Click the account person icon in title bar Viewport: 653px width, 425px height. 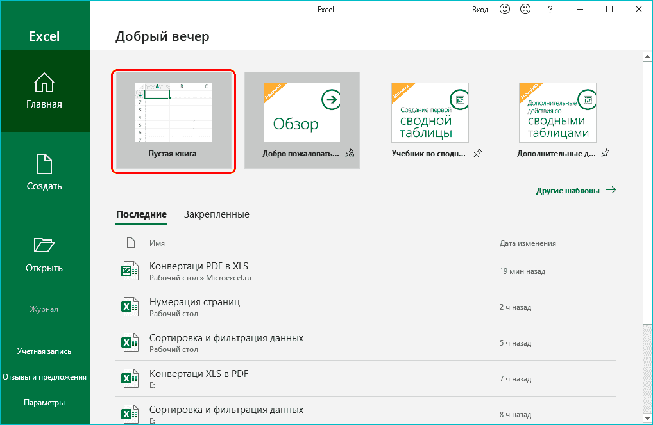[x=525, y=9]
